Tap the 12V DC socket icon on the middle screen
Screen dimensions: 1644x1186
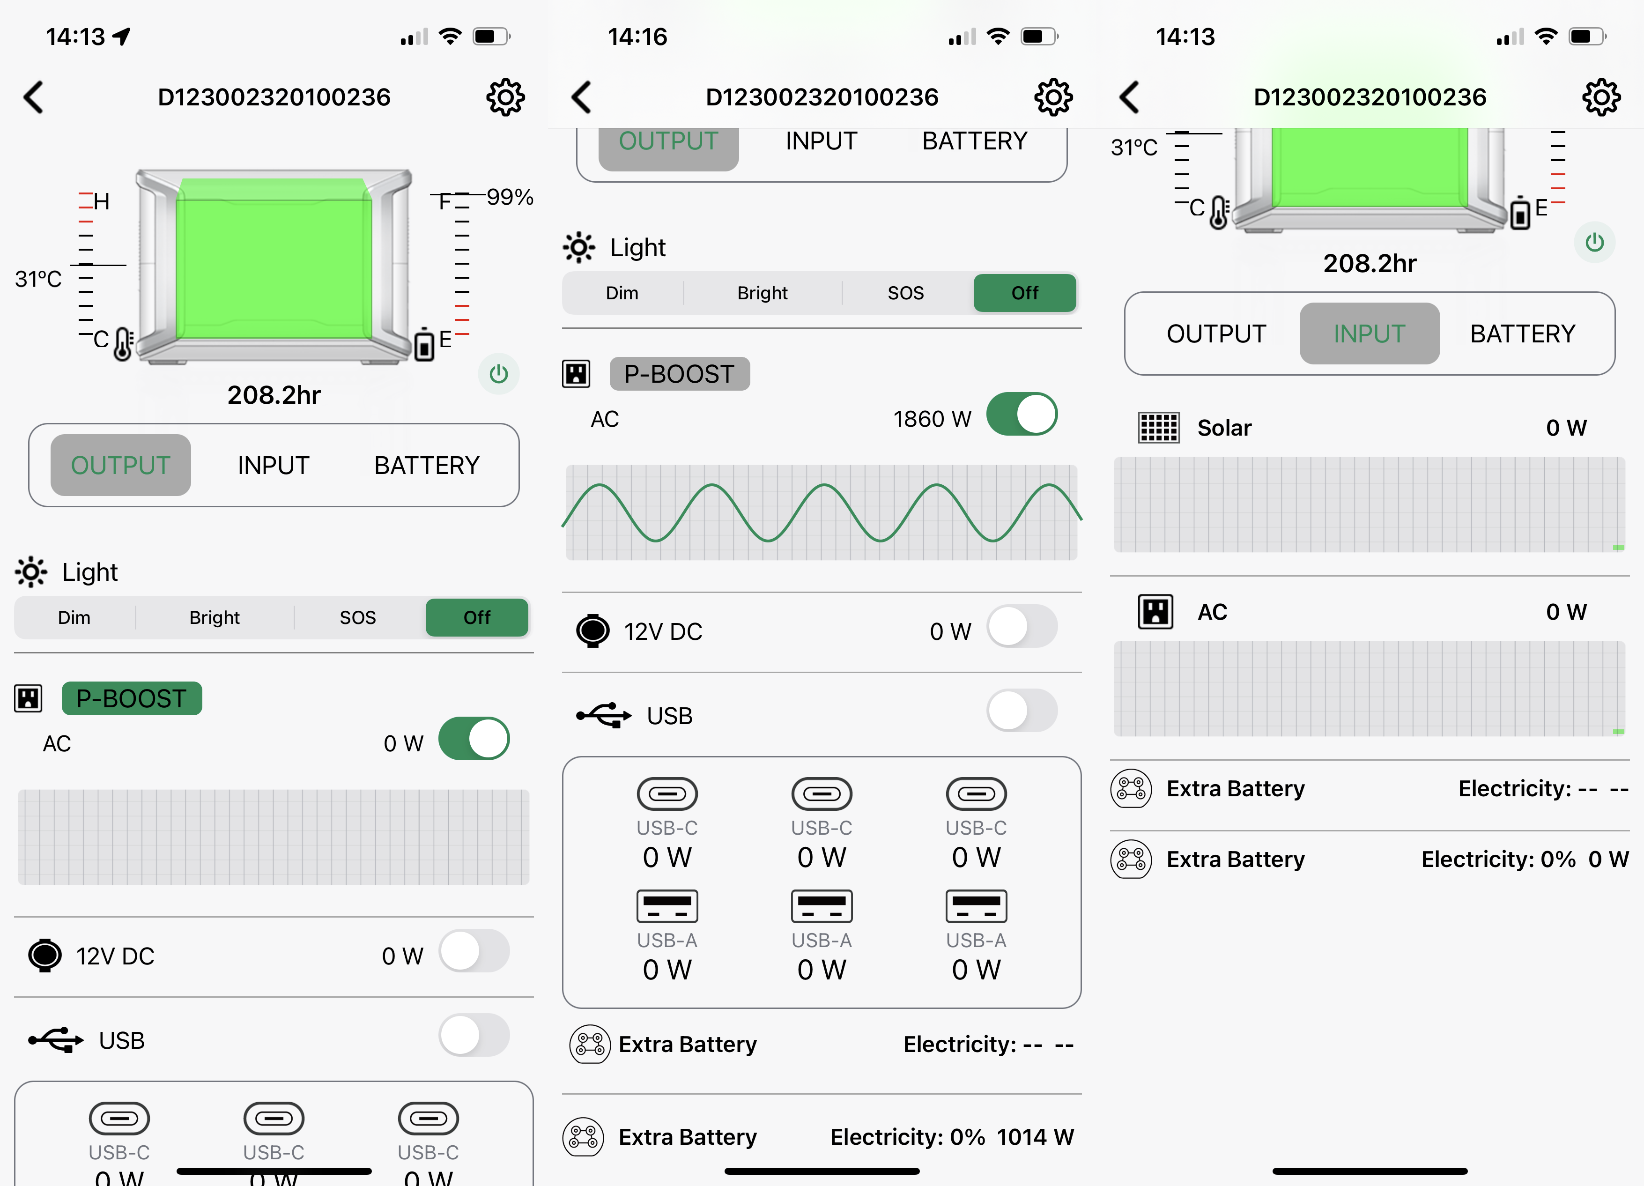tap(593, 630)
